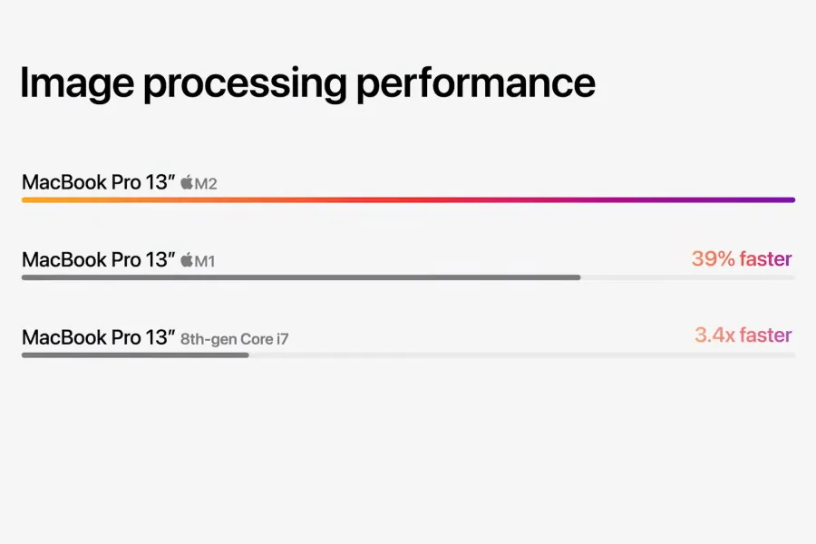Click the '39% faster' text
This screenshot has height=544, width=816.
[x=742, y=258]
